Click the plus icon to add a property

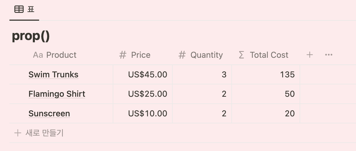(x=310, y=55)
